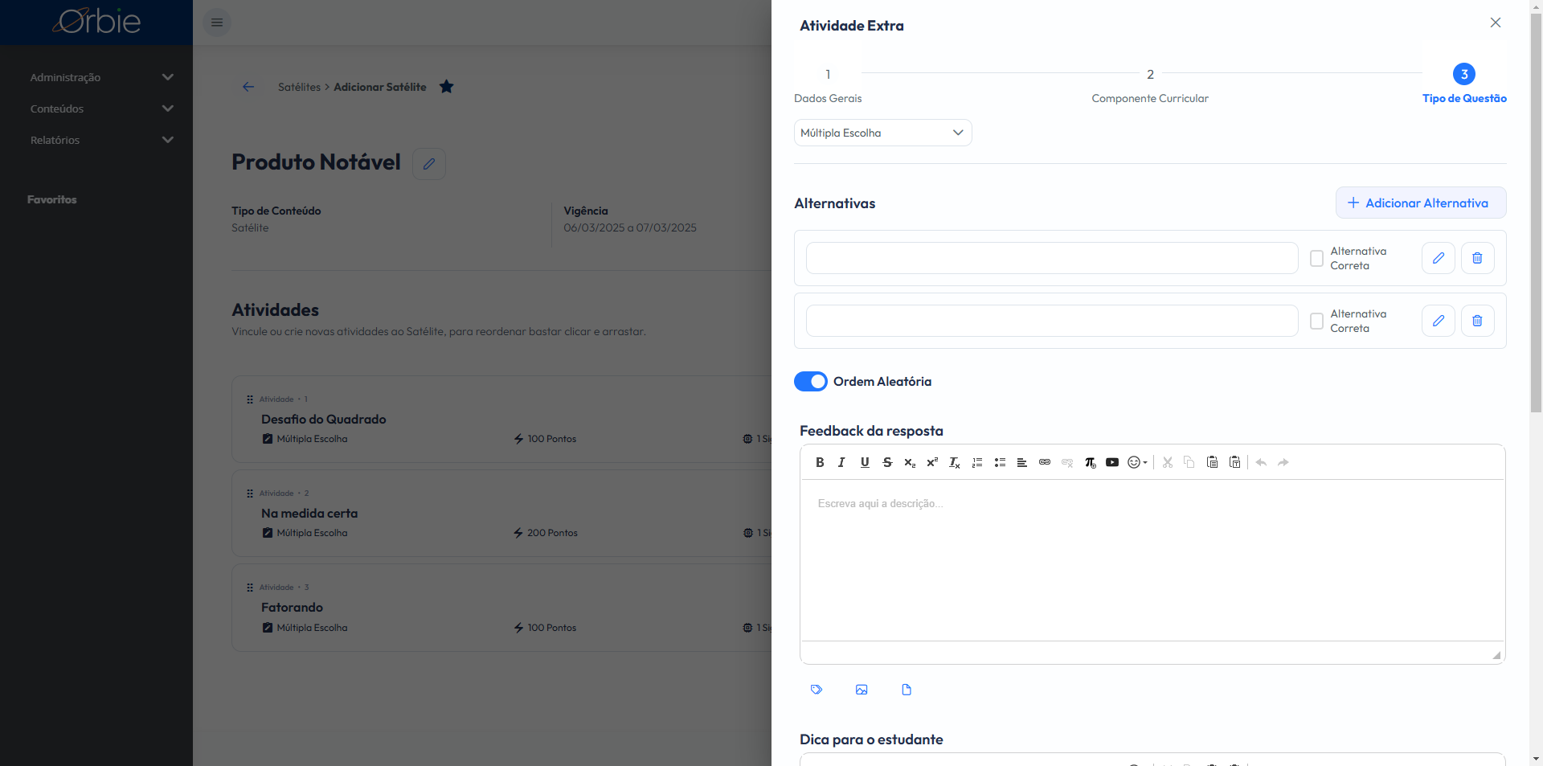Click the 200 Pontos label
This screenshot has width=1543, height=766.
[552, 533]
